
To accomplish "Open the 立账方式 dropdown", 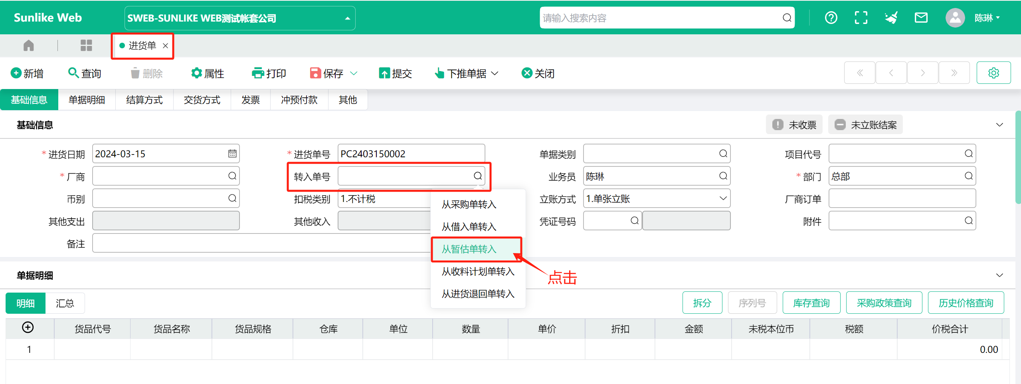I will tap(657, 198).
